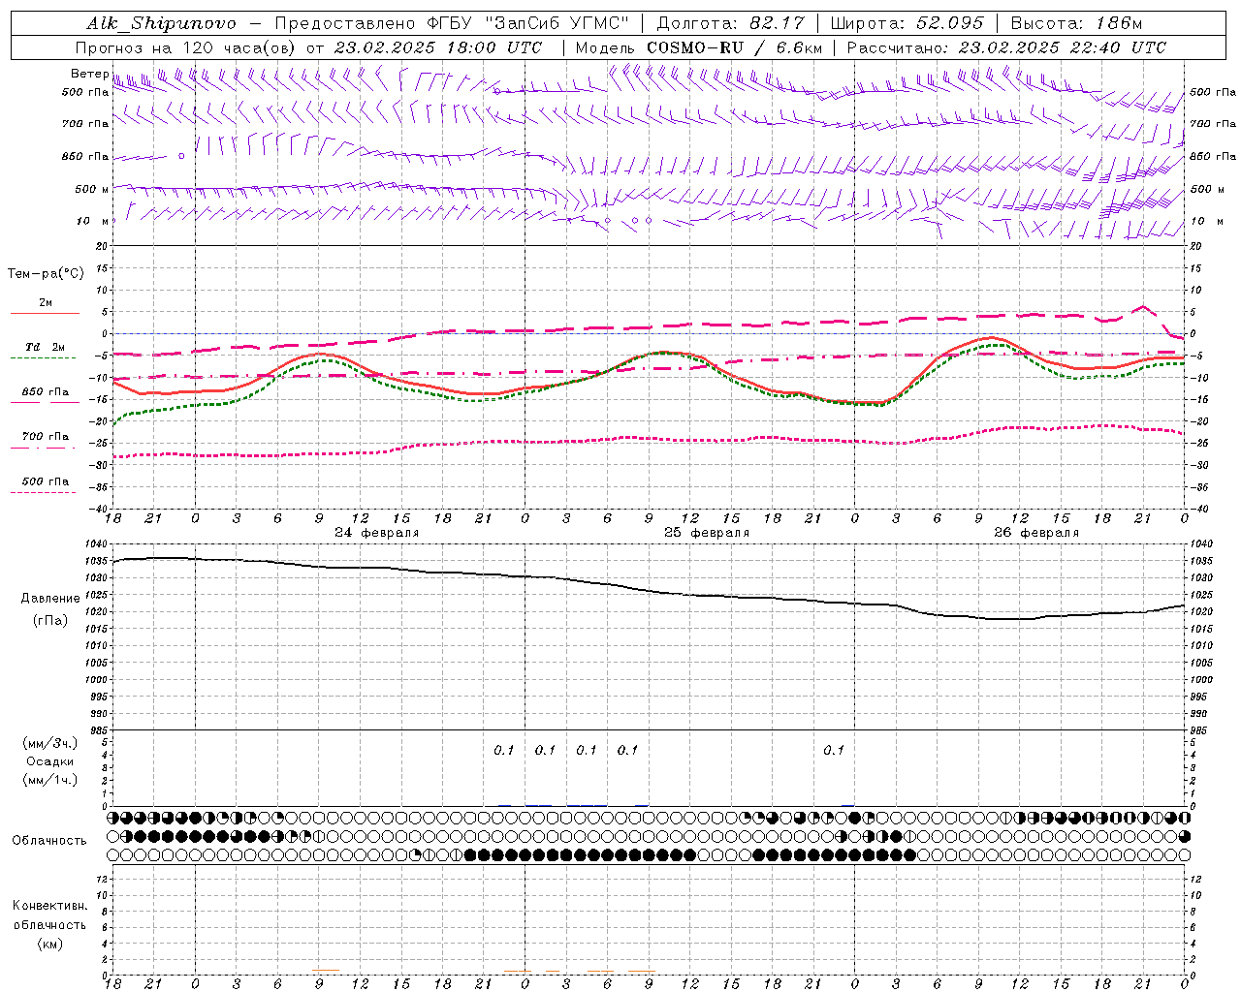
Task: Click the Осадки label
Action: [50, 762]
